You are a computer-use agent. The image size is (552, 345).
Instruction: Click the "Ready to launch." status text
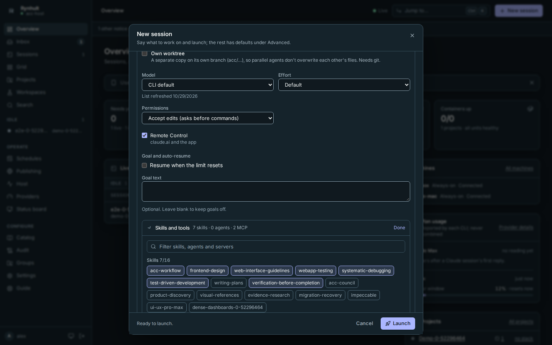(155, 324)
